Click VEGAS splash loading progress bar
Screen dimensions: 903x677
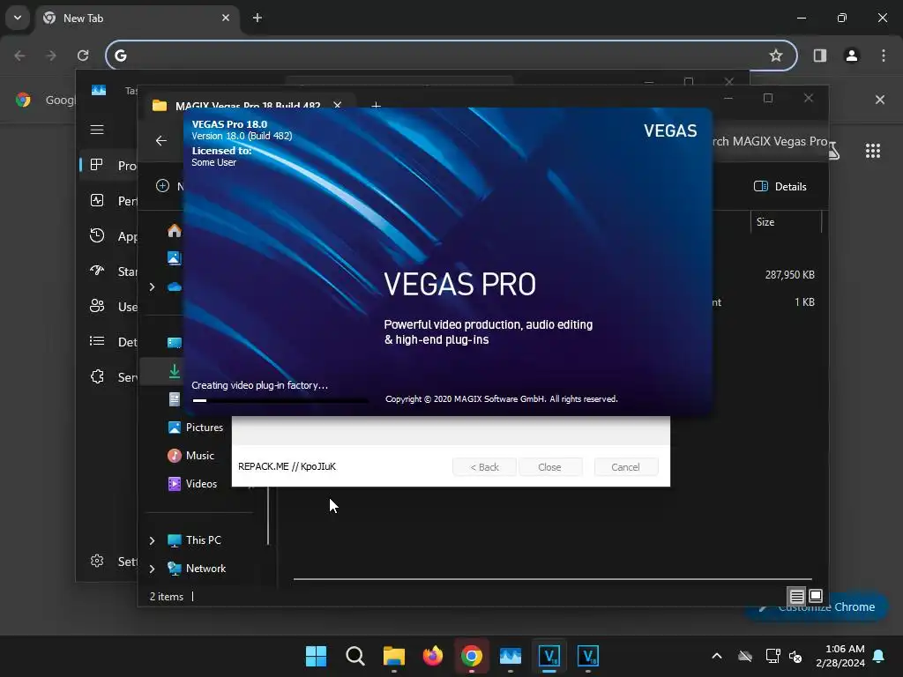[280, 400]
